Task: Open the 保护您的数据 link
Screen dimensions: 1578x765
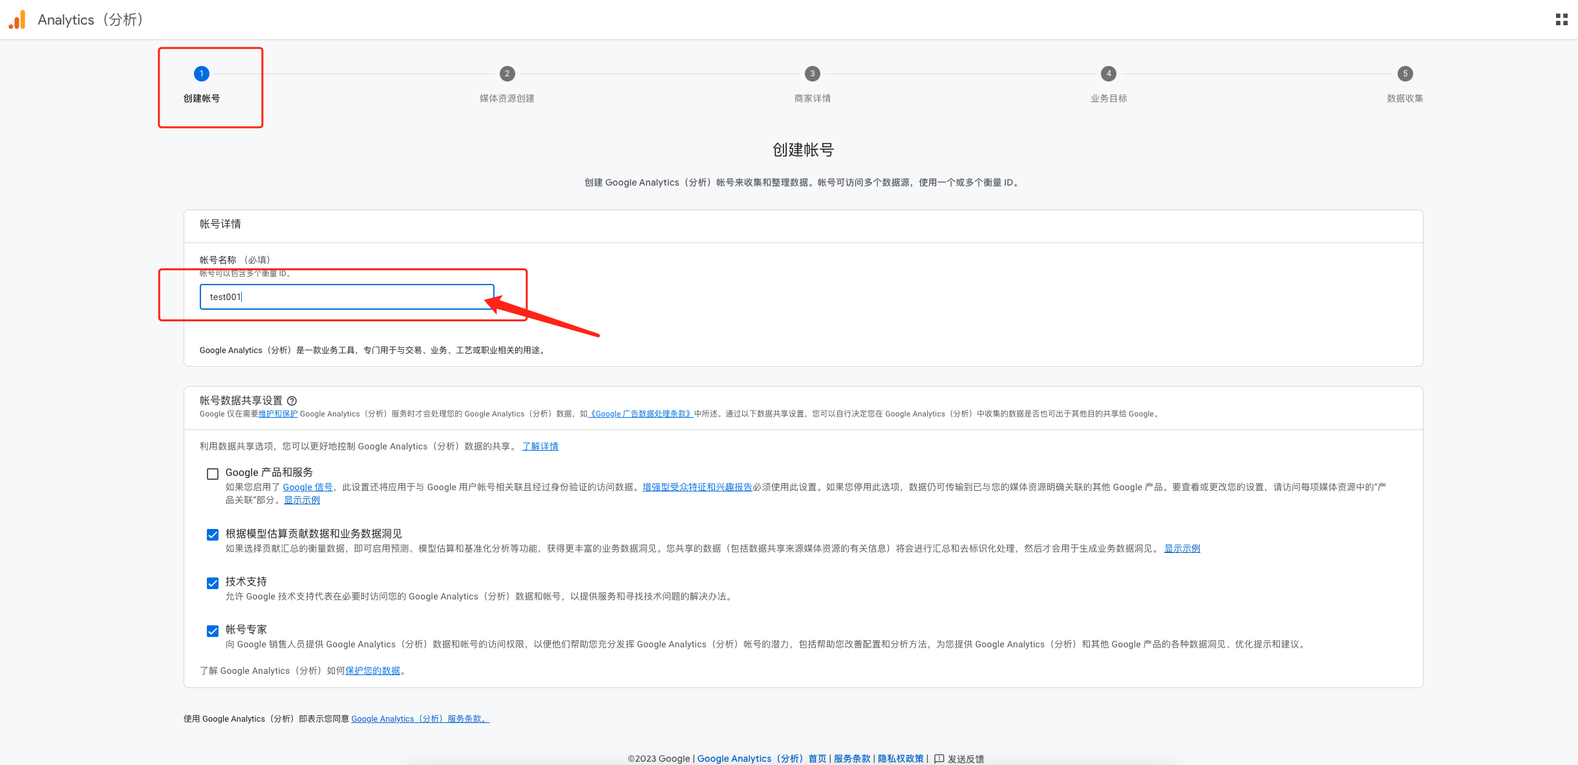Action: [x=372, y=671]
